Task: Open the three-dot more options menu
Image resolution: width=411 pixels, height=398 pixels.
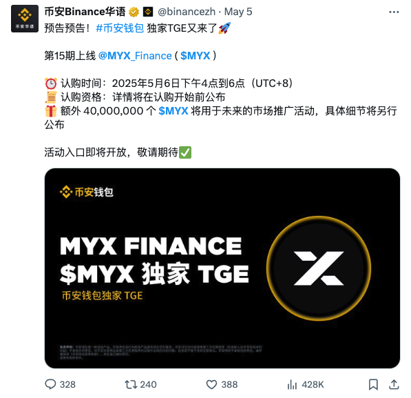Action: point(394,12)
